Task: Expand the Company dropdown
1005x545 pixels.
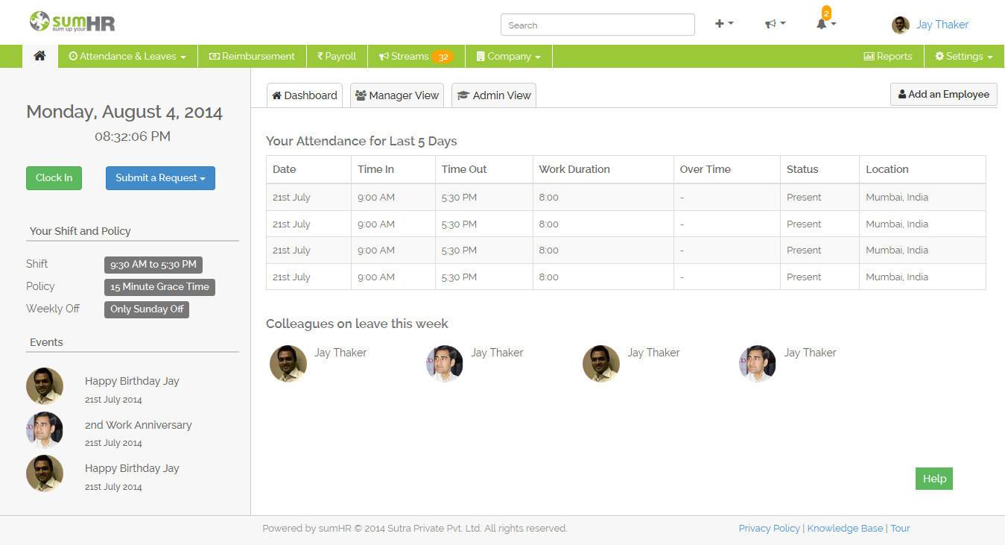Action: pyautogui.click(x=509, y=56)
